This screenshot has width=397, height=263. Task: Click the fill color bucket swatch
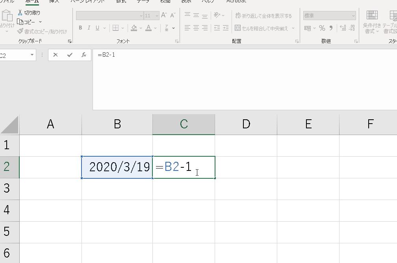[x=134, y=28]
